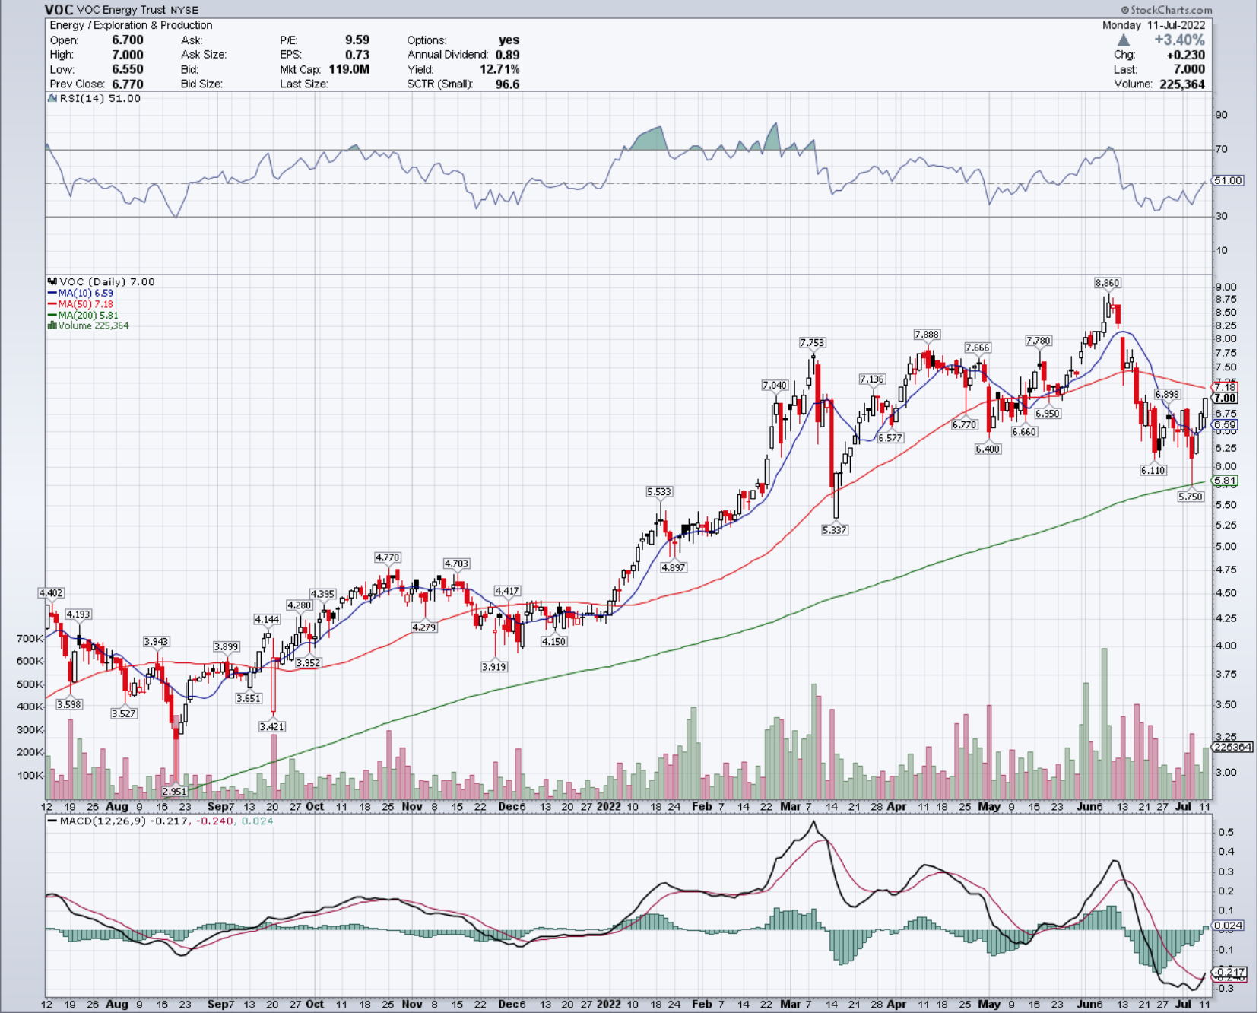Click the RSI indicator icon beside RSI(14)
The image size is (1259, 1013).
tap(52, 98)
